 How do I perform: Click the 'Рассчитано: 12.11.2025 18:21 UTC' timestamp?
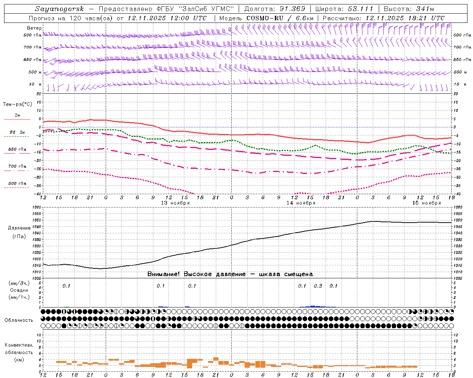tap(384, 18)
